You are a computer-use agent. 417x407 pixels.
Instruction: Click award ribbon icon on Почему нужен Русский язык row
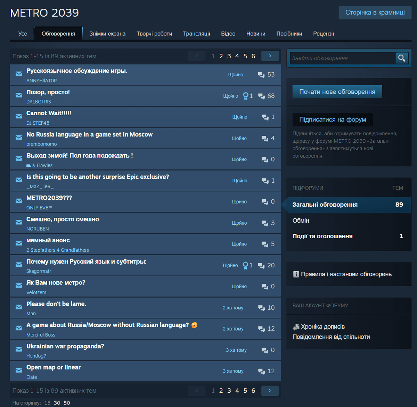click(245, 265)
